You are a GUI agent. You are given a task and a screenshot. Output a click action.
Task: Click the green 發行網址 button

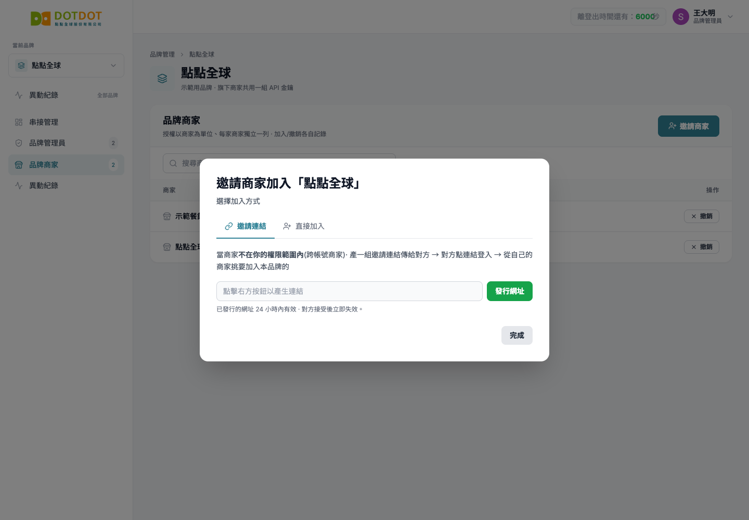510,291
